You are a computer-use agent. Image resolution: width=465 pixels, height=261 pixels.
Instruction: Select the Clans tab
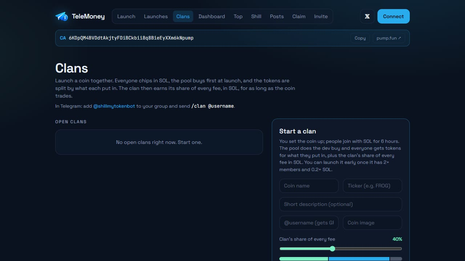pos(183,16)
